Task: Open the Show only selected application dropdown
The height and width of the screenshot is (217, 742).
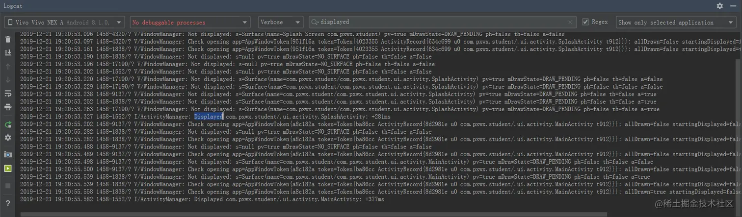Action: 677,22
